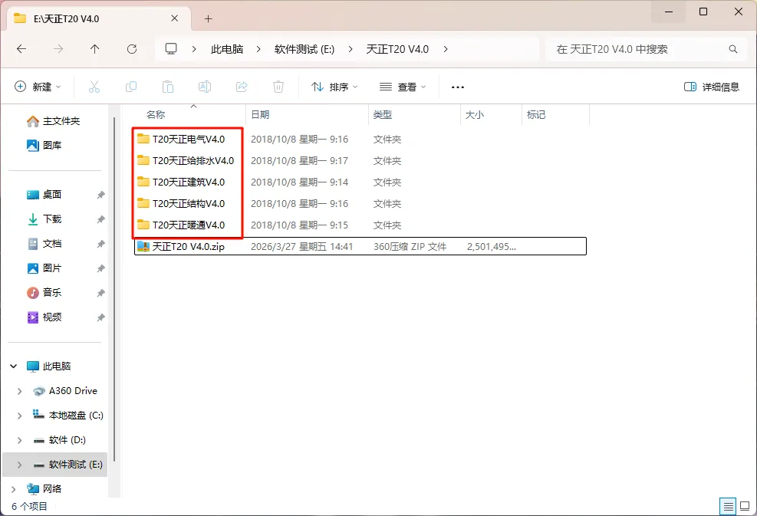
Task: Unpin 下载 from quick access
Action: (x=100, y=219)
